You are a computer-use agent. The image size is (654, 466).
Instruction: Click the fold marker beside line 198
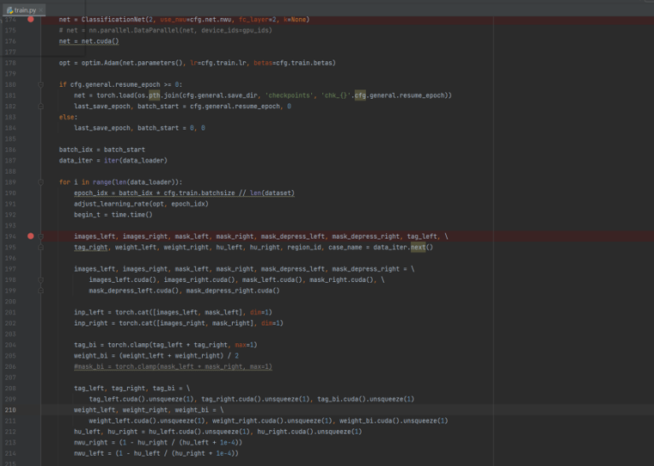[x=41, y=280]
